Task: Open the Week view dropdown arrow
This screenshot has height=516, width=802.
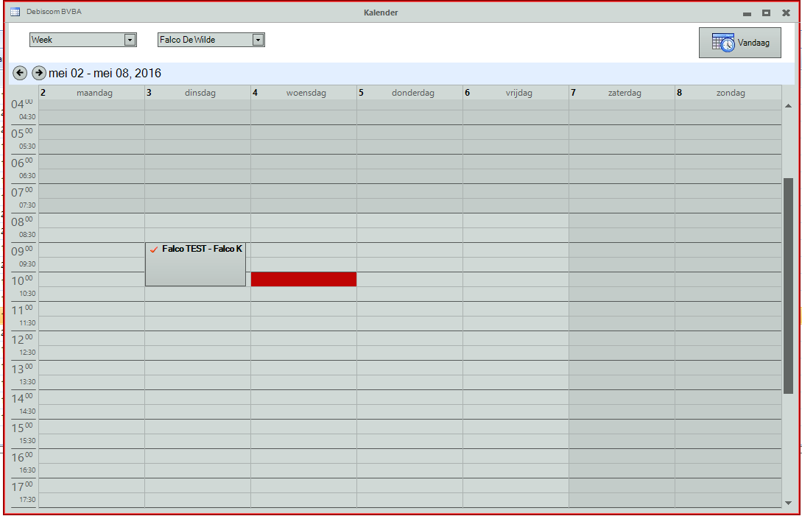Action: [130, 40]
